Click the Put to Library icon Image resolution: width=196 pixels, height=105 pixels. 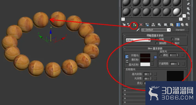[159, 25]
